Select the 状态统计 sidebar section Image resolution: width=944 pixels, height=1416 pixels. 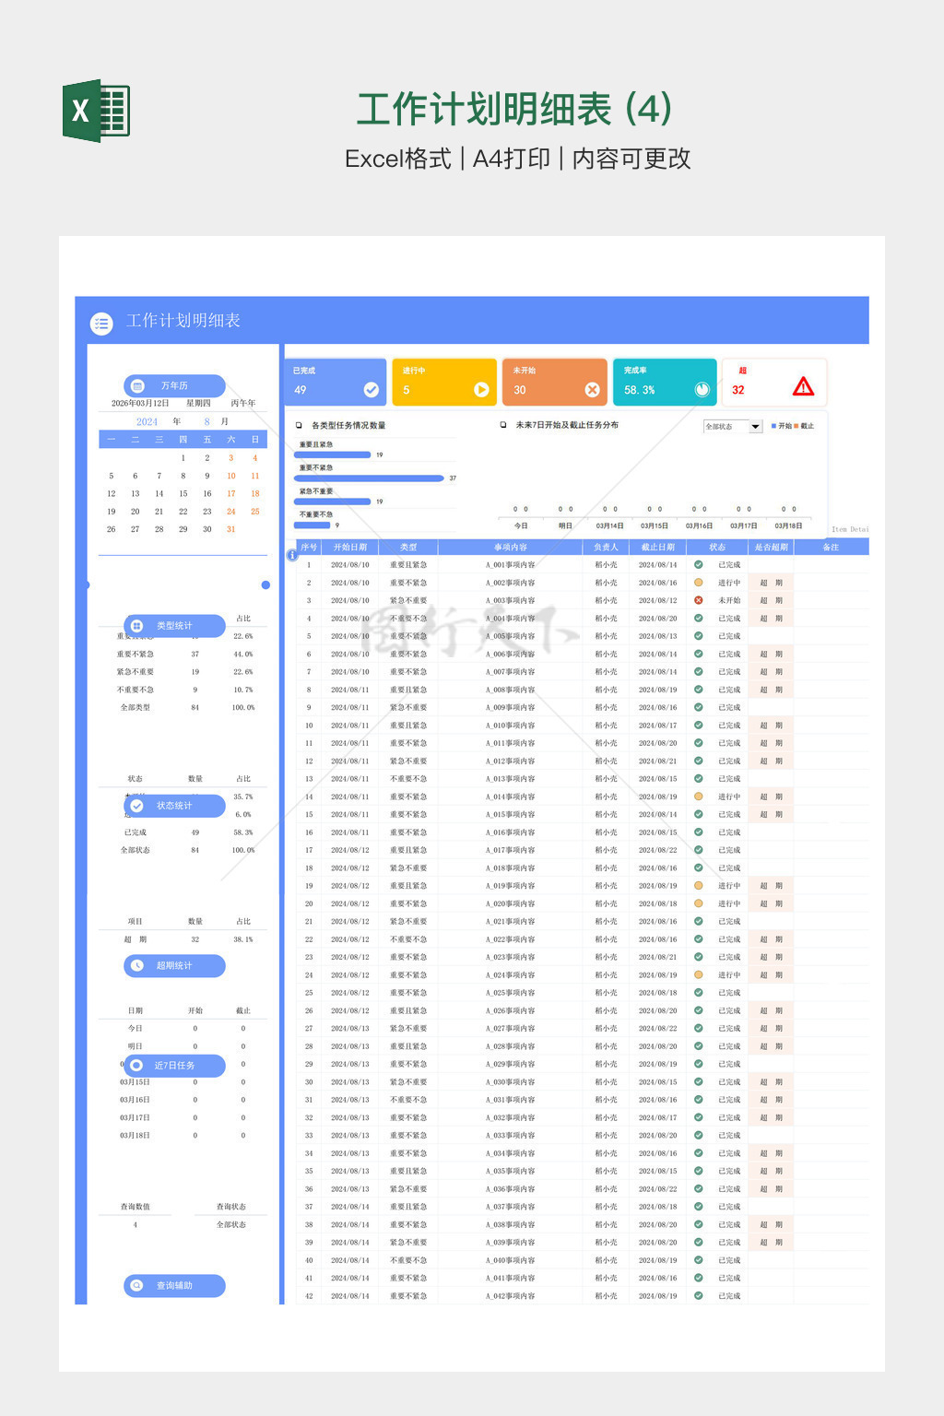coord(174,806)
